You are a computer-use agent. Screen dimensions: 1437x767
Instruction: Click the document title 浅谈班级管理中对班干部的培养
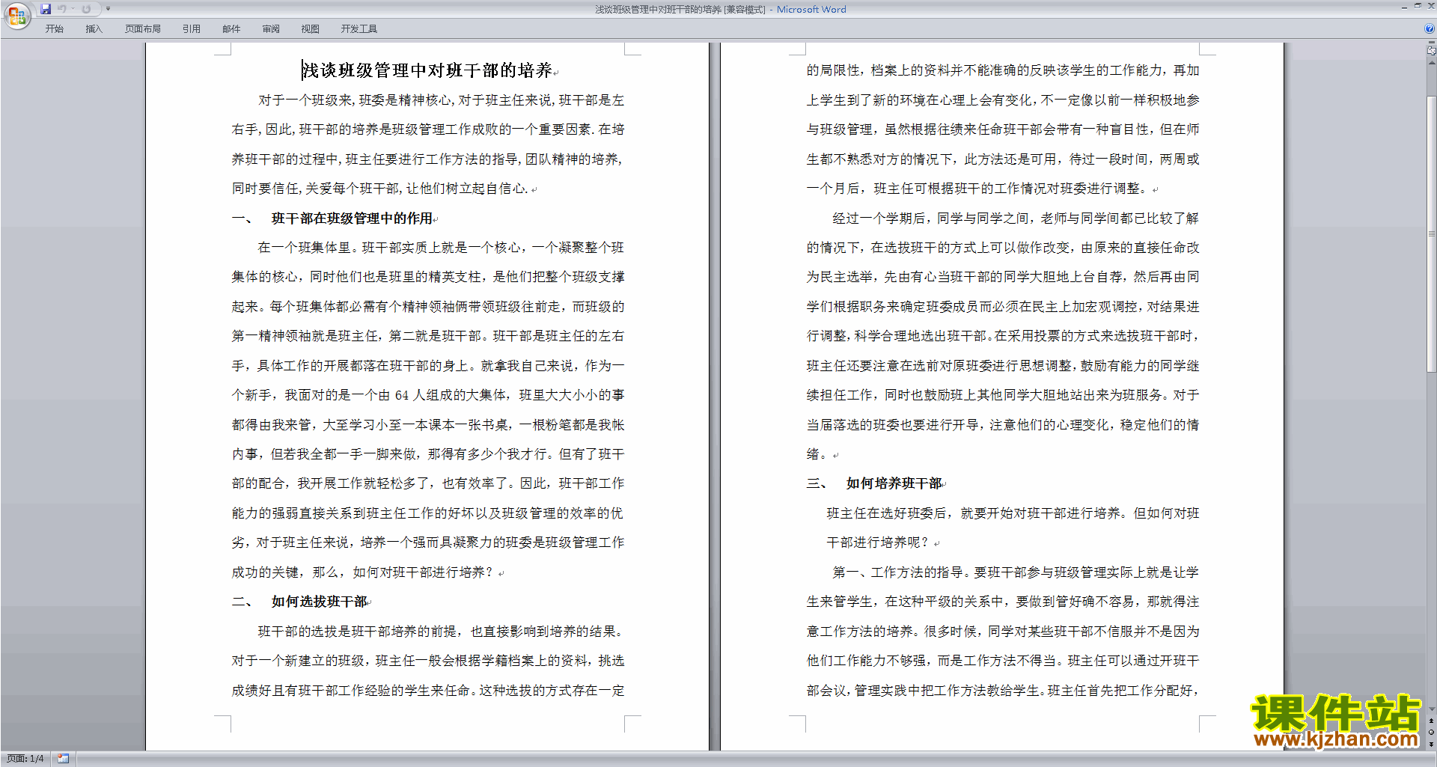click(x=427, y=70)
